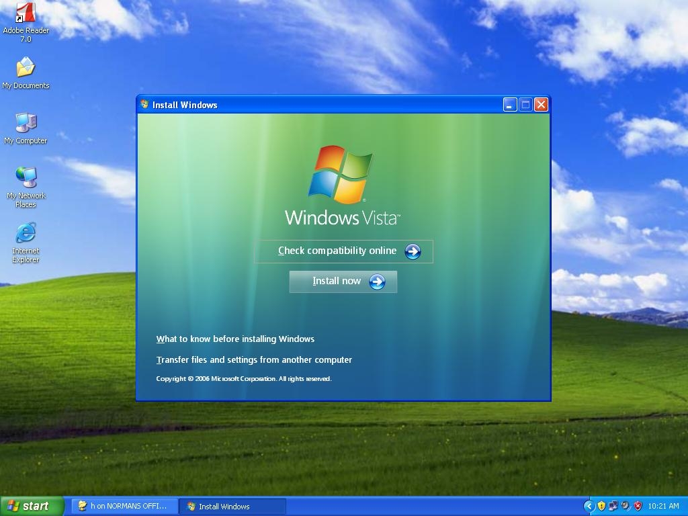
Task: Expand hidden system tray icons
Action: pos(589,506)
